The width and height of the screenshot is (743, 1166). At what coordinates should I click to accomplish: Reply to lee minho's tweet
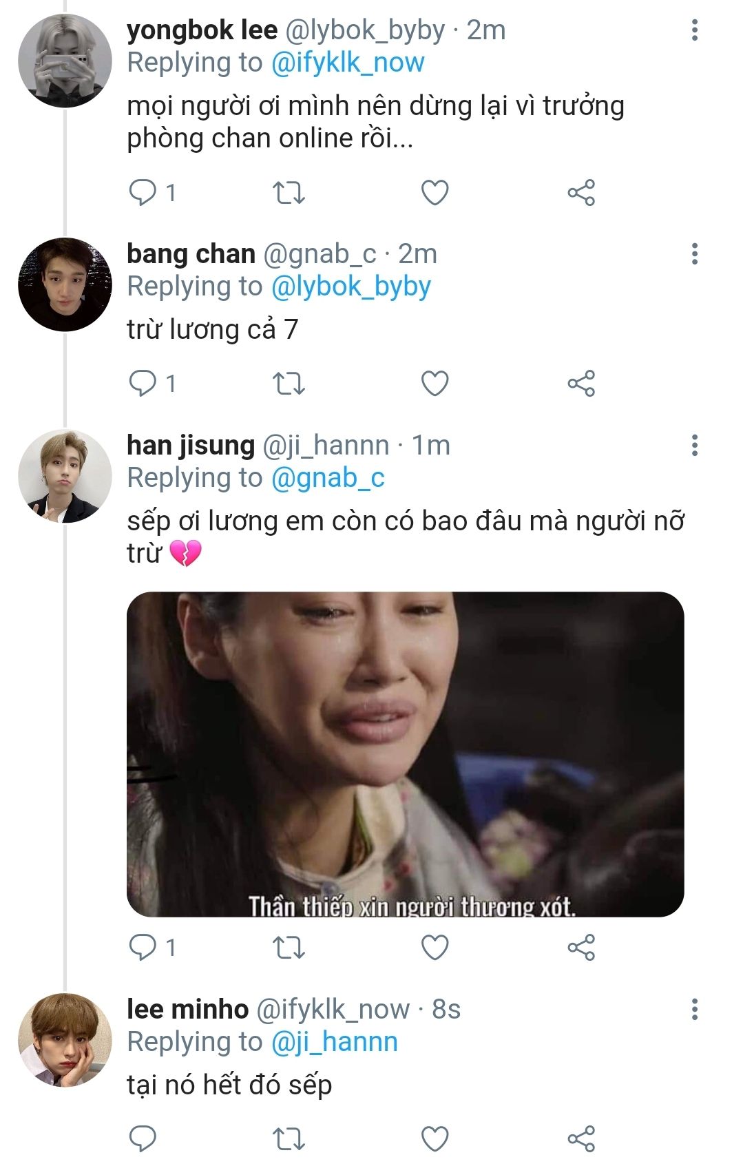click(143, 1138)
